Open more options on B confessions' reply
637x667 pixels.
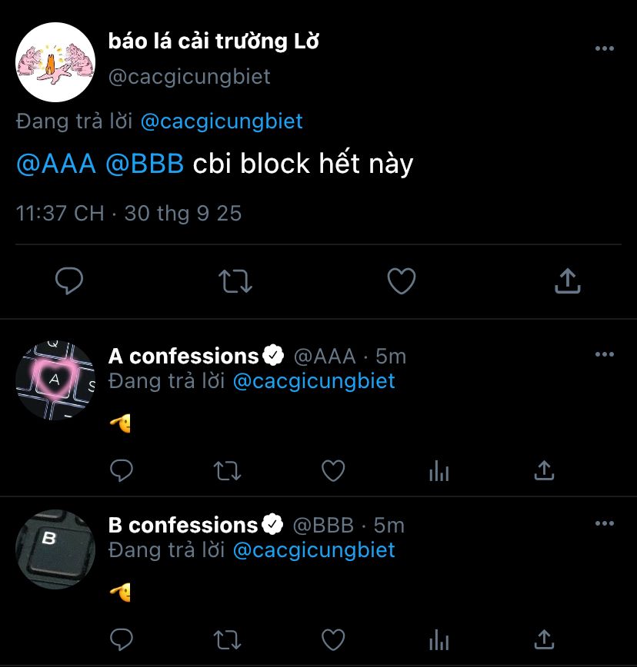[605, 523]
